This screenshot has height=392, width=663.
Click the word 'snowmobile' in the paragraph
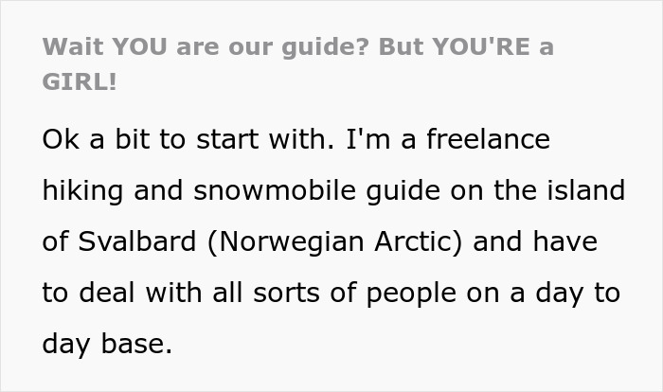pyautogui.click(x=275, y=190)
